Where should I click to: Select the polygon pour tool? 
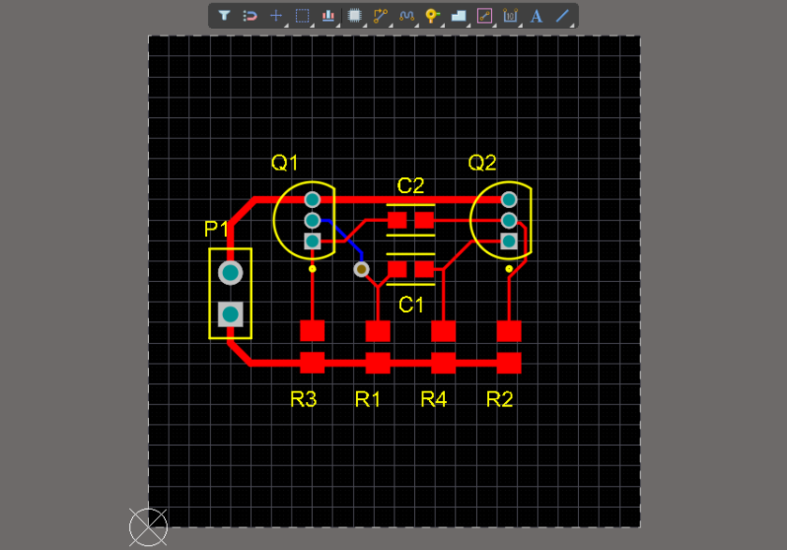pos(458,15)
